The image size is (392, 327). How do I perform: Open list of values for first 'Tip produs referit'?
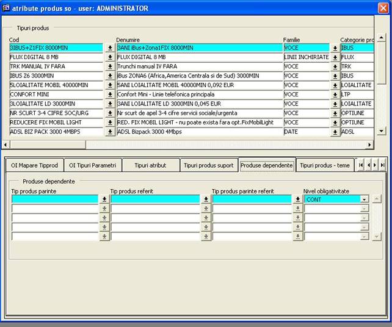point(206,199)
